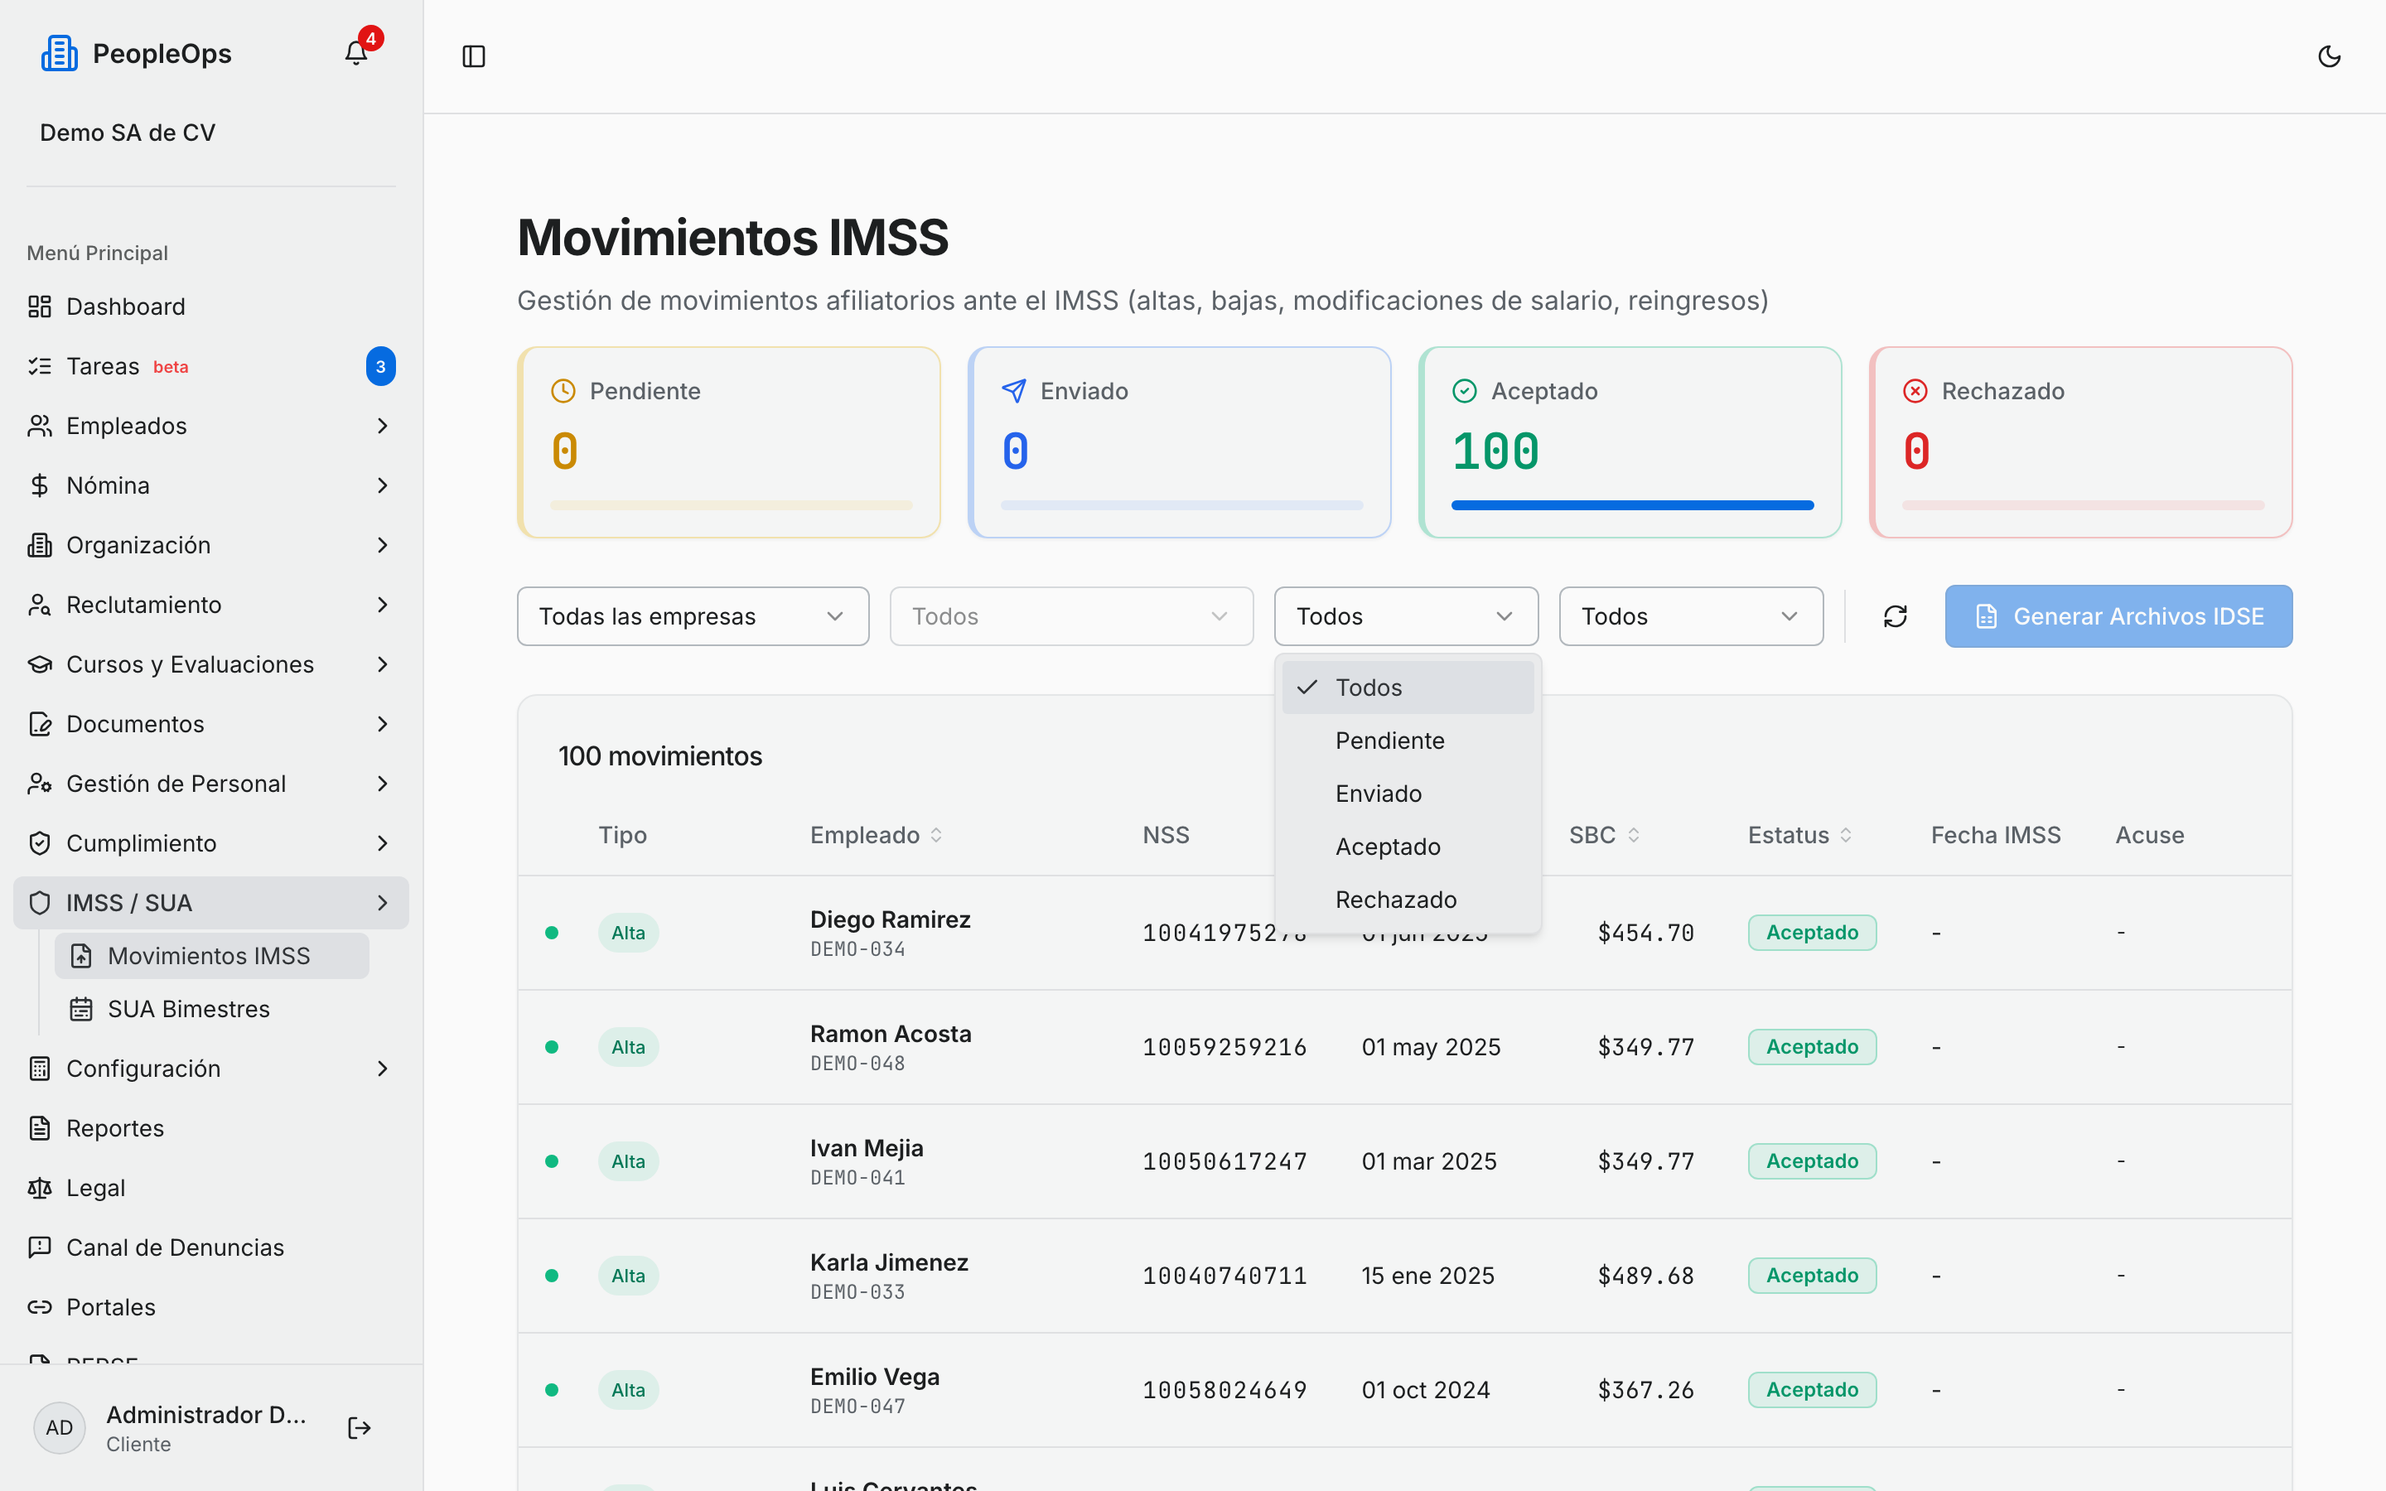Image resolution: width=2386 pixels, height=1491 pixels.
Task: Click the Aceptado progress bar
Action: point(1632,505)
